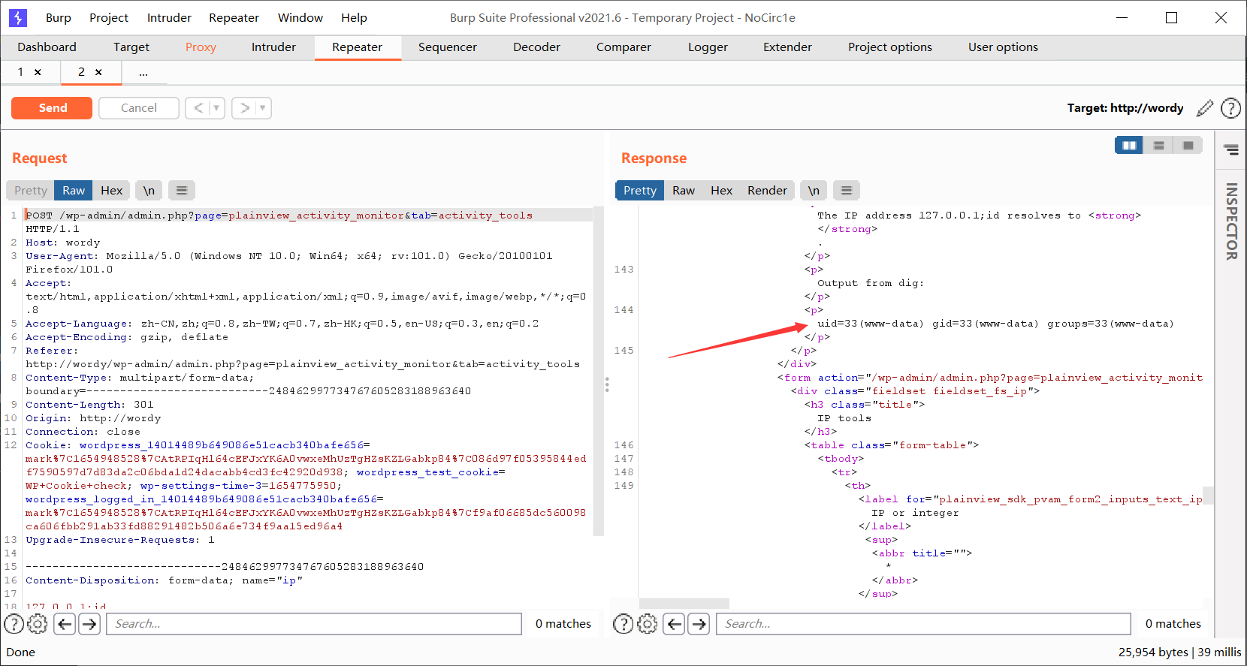Open the Intruder menu

(169, 17)
